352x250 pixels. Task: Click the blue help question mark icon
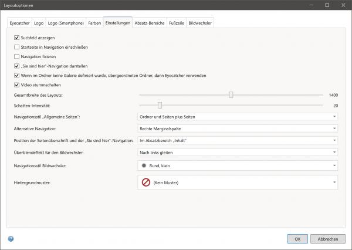[11, 239]
